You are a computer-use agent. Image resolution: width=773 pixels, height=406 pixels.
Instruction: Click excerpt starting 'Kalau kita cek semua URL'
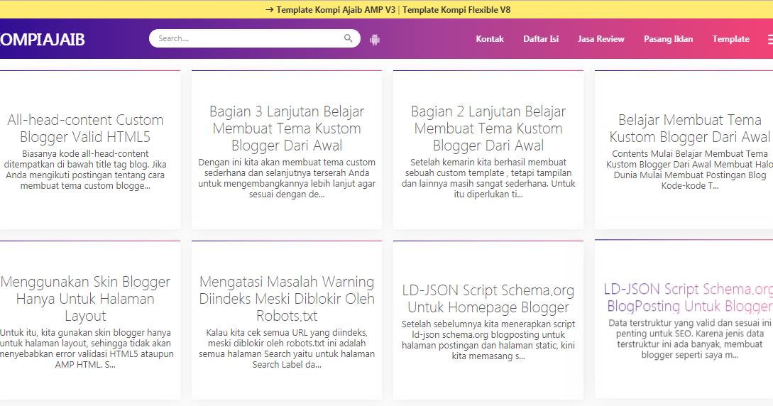pos(287,349)
